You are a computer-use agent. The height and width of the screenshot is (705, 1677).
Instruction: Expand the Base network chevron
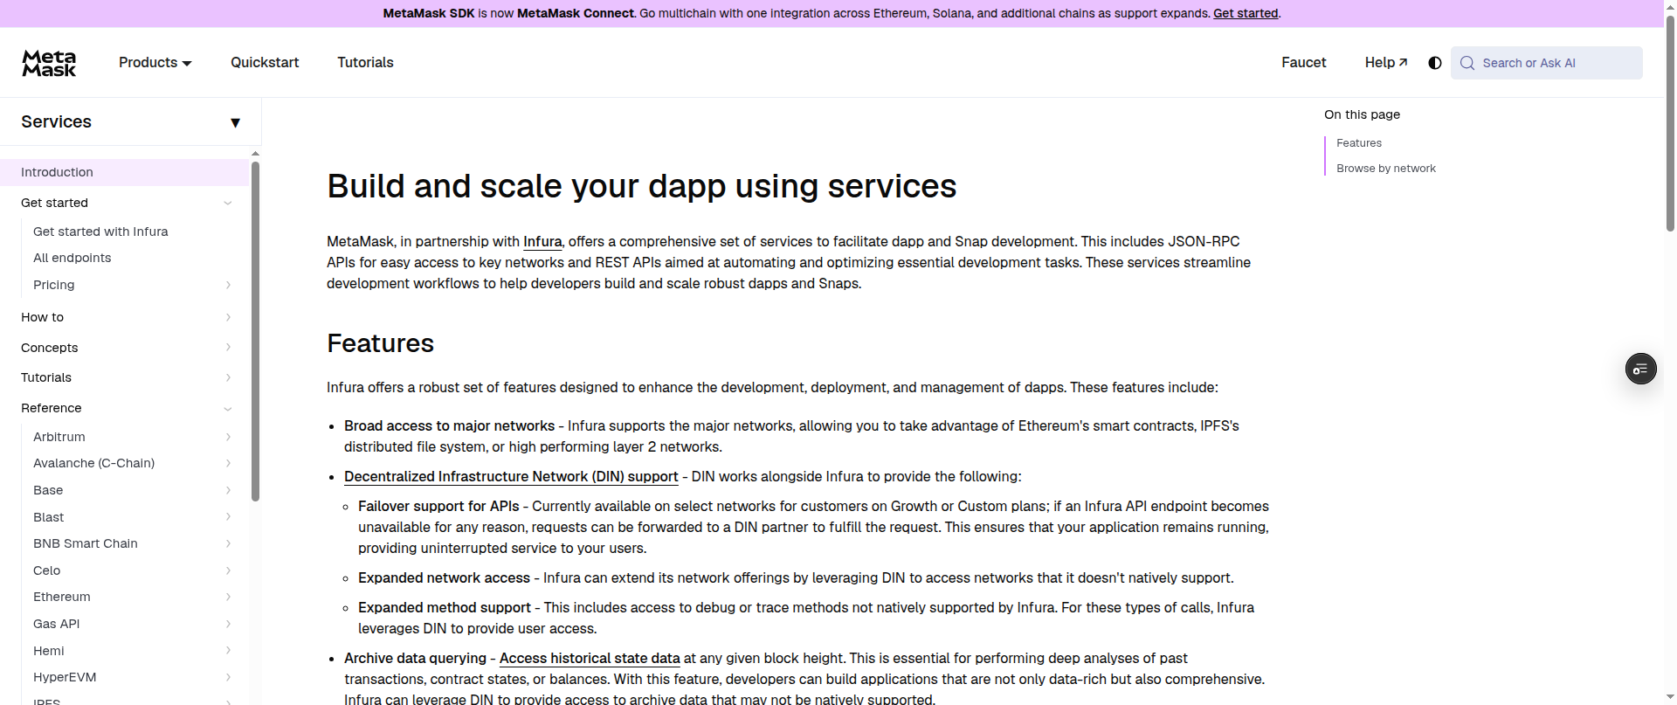click(x=228, y=490)
